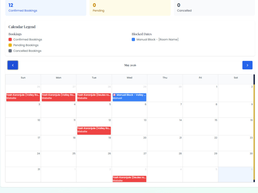
Task: Click the Manual Block - [Room Name] legend label
Action: pos(157,39)
